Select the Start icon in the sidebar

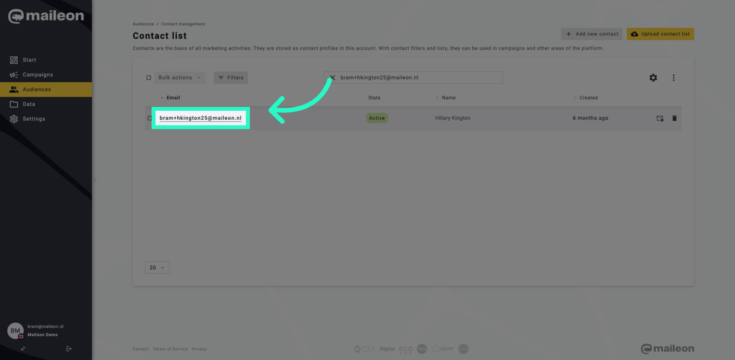click(x=14, y=60)
